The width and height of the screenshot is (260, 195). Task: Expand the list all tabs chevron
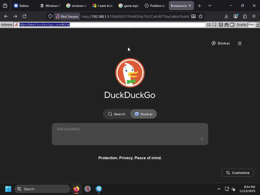[x=210, y=6]
